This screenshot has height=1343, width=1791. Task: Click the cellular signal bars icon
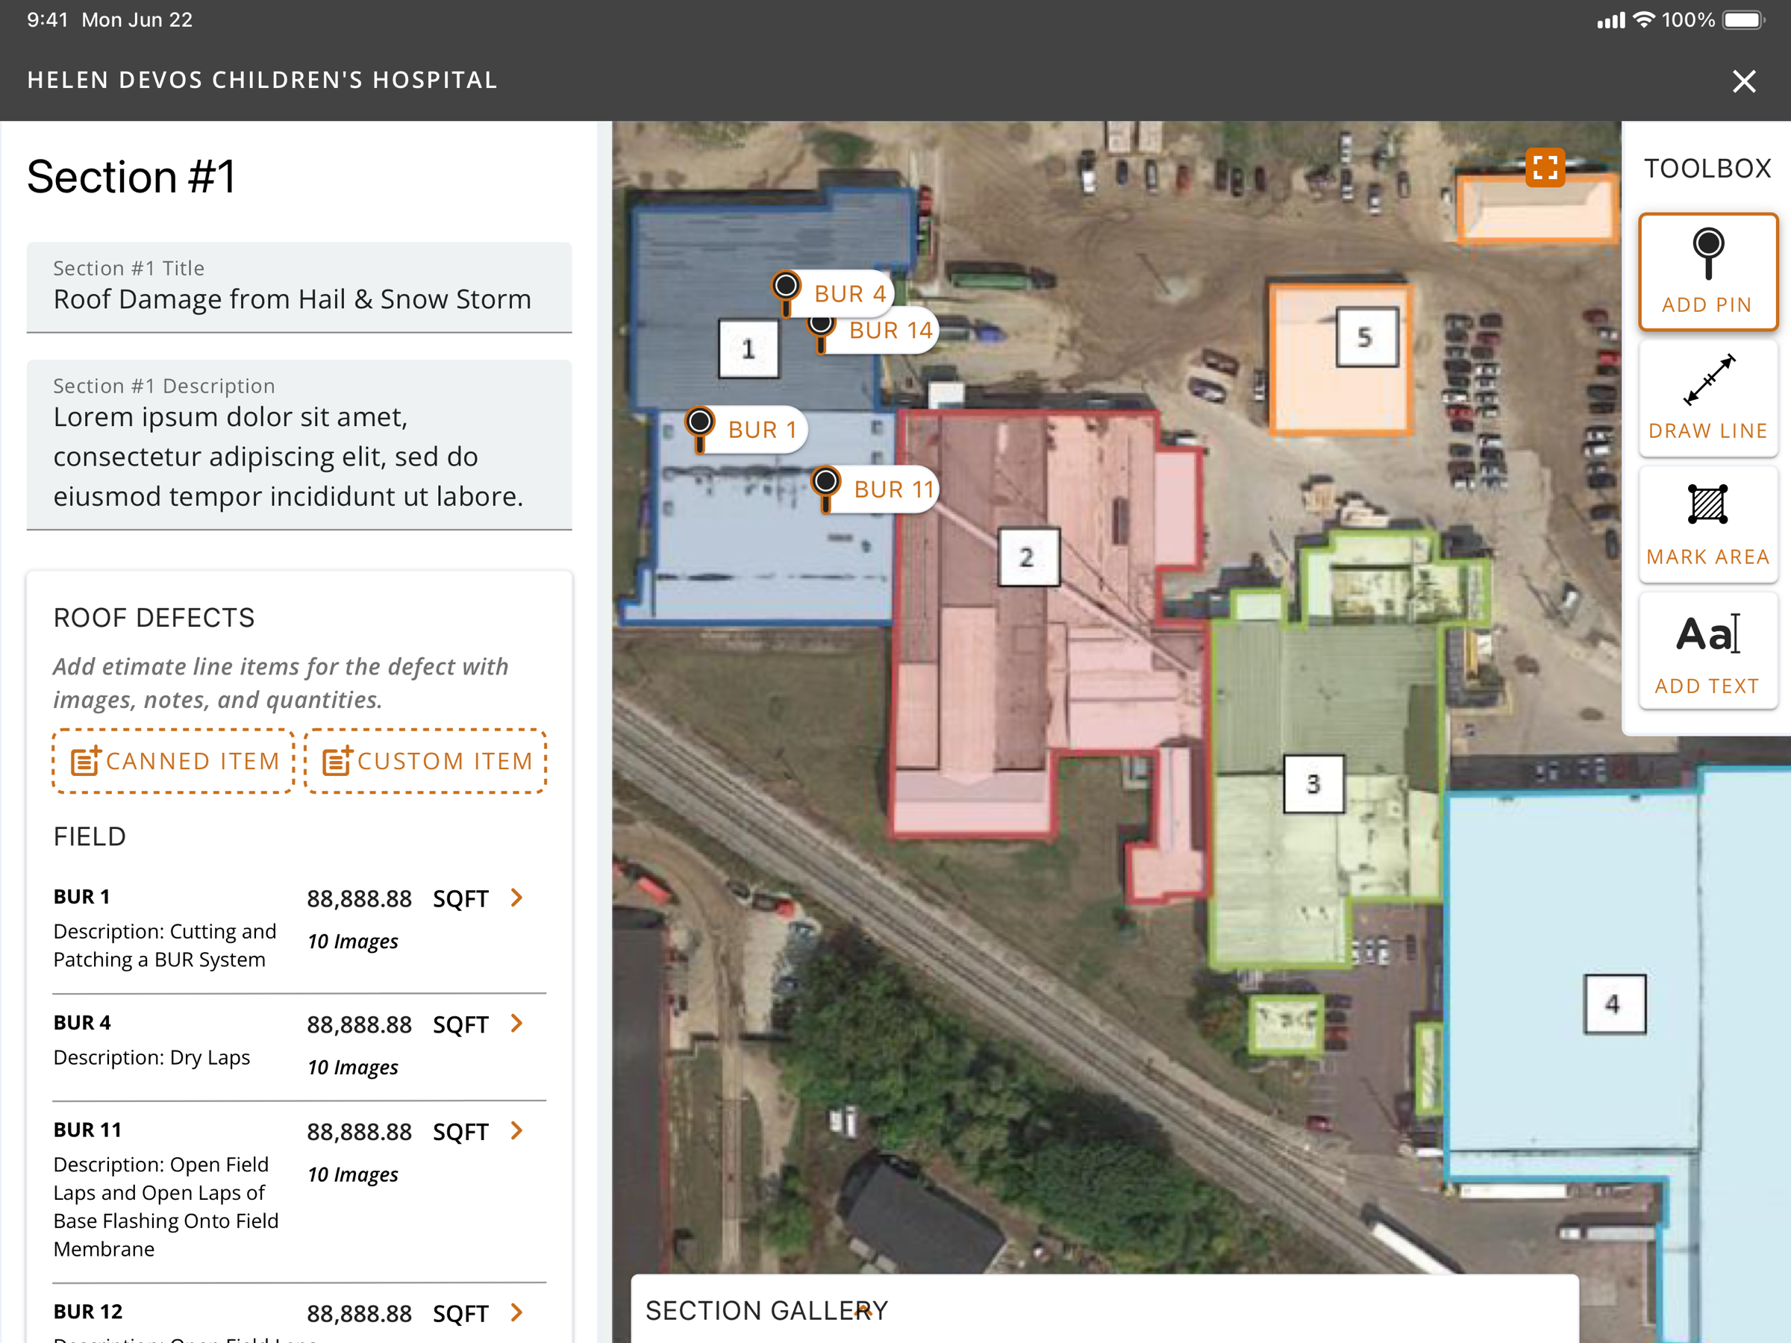(1610, 20)
